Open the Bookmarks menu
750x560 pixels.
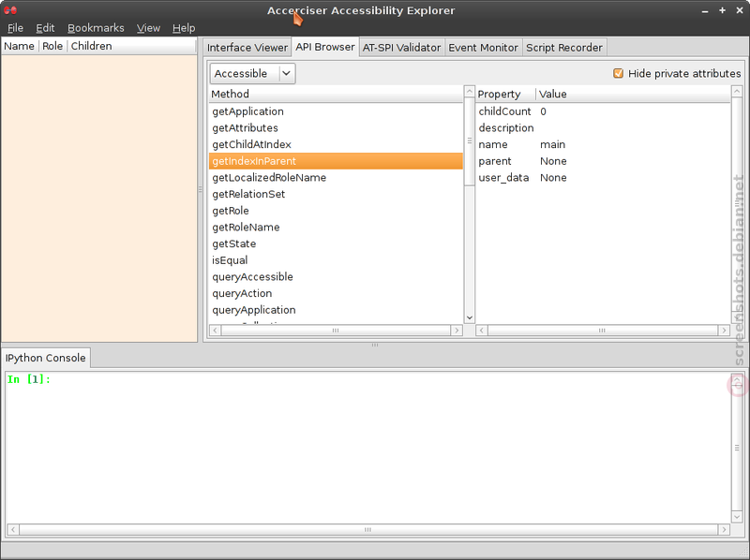pyautogui.click(x=96, y=28)
